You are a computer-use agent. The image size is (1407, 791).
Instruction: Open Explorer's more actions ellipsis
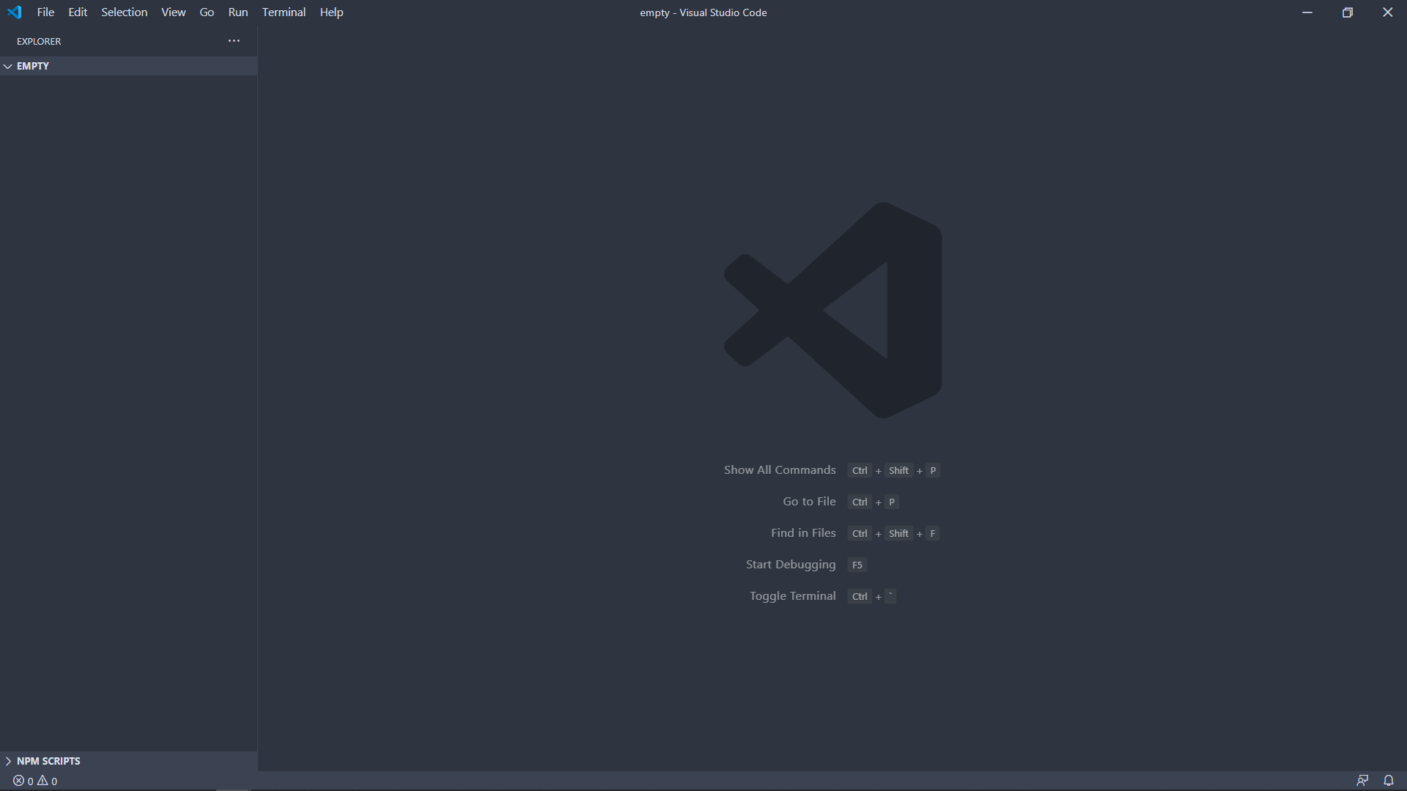point(234,41)
